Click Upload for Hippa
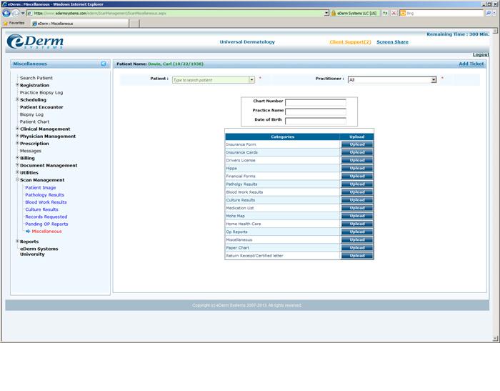The image size is (500, 391). [357, 168]
